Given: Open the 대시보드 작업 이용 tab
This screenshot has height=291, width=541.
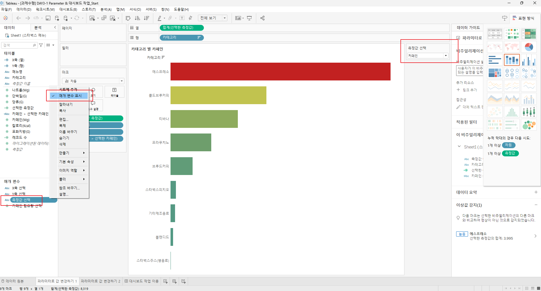Looking at the screenshot, I should coord(142,281).
